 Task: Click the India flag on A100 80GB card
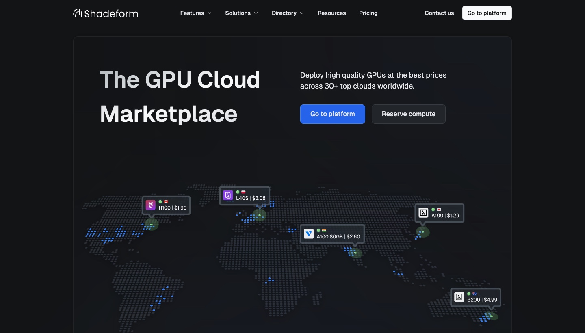pyautogui.click(x=324, y=231)
